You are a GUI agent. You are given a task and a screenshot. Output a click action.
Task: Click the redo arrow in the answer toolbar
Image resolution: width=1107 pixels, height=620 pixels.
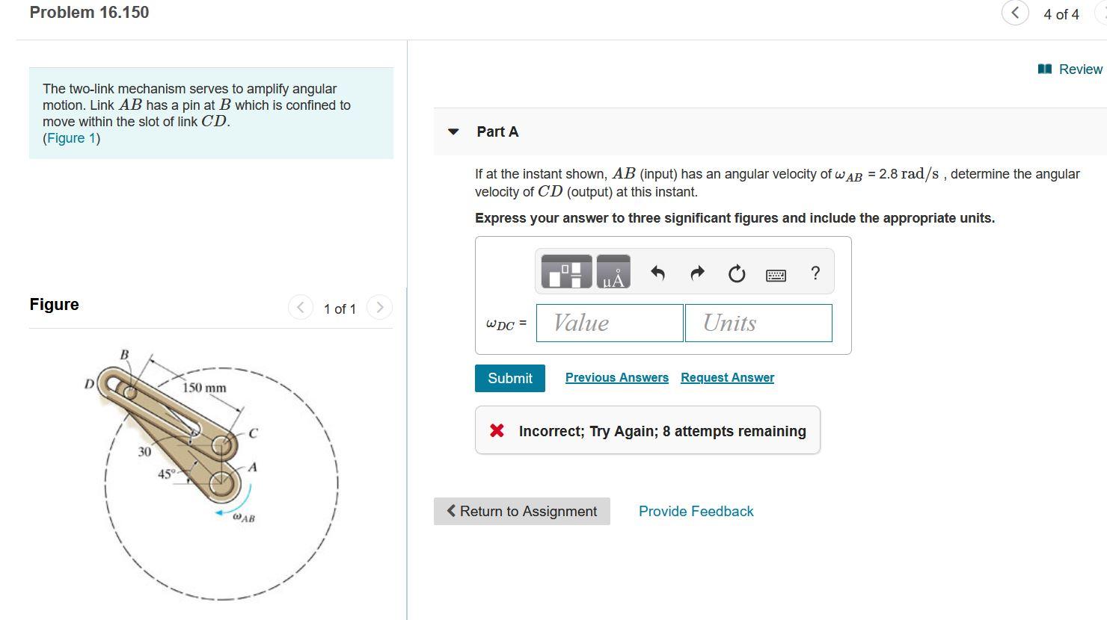click(x=696, y=273)
